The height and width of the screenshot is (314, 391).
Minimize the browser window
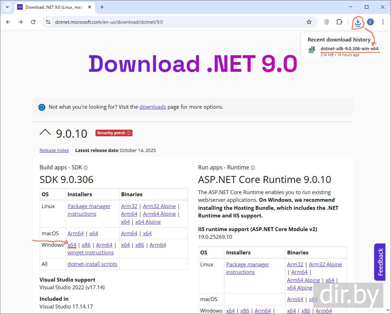pyautogui.click(x=351, y=7)
